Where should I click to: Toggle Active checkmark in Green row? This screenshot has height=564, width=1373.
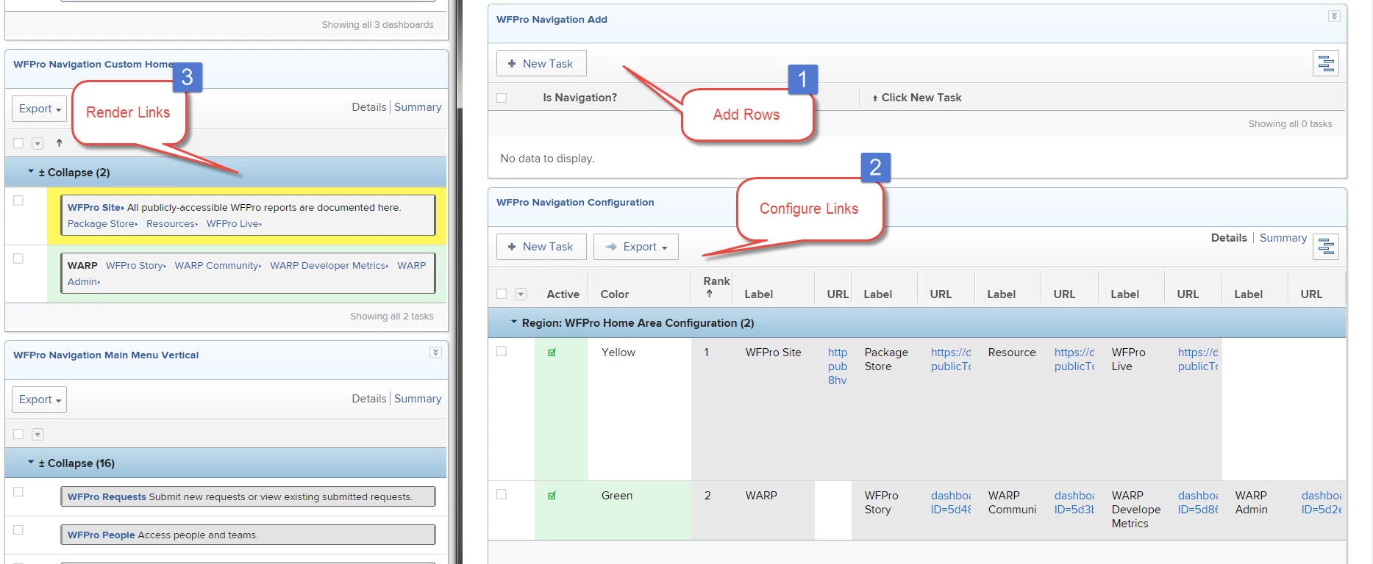click(x=552, y=496)
